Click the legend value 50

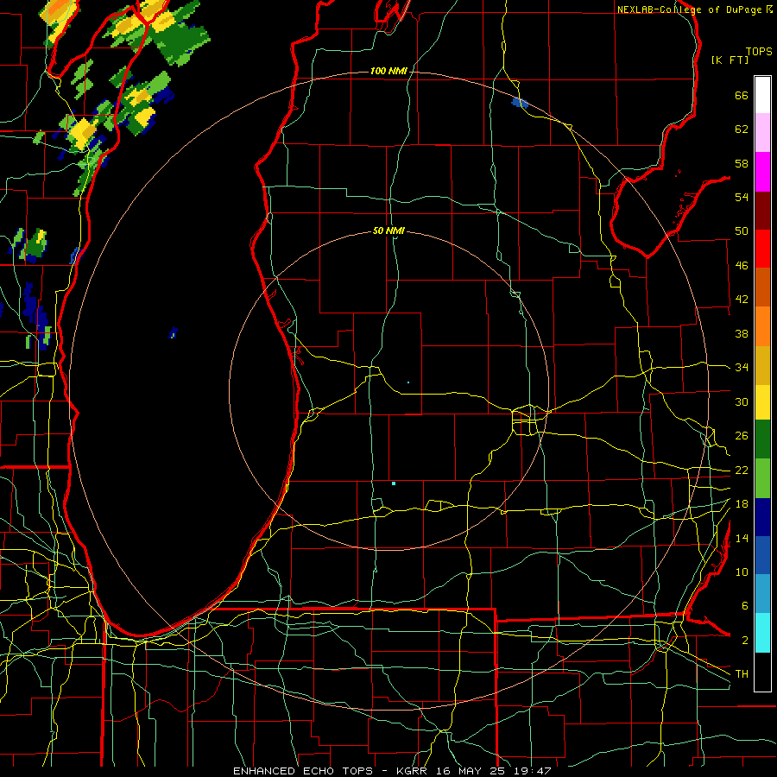click(742, 231)
